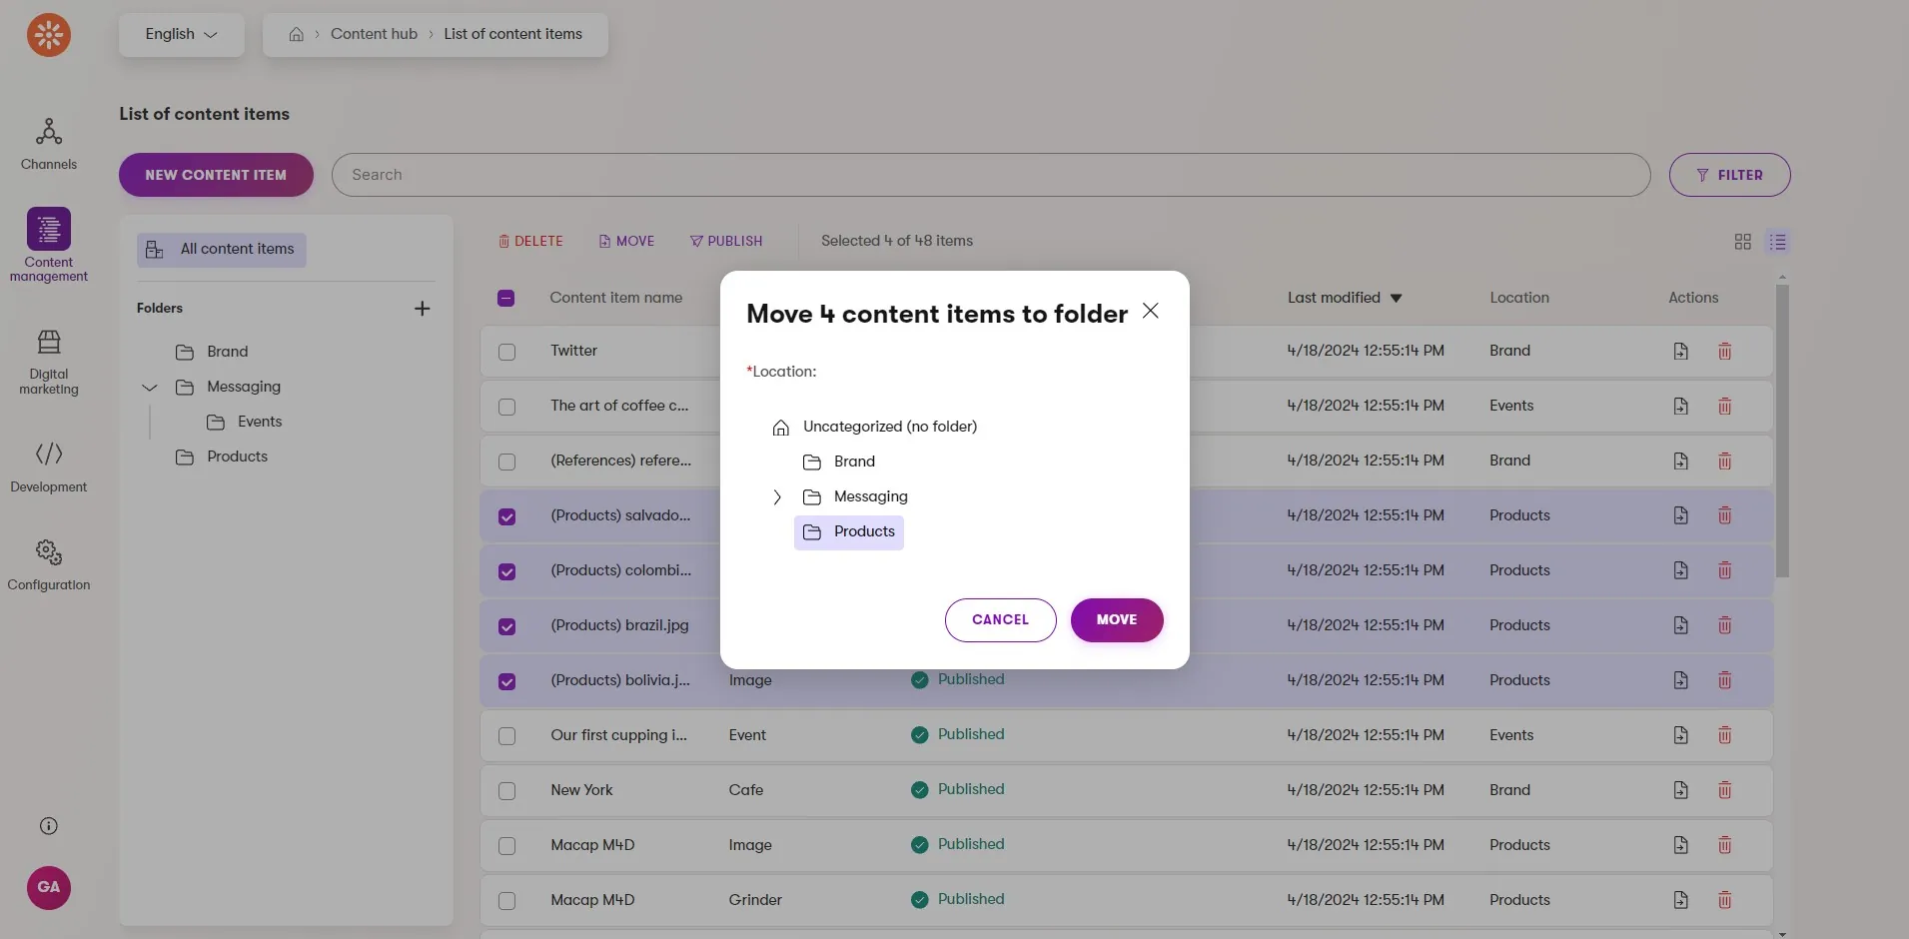
Task: Check The art of coffee checkbox
Action: pos(506,407)
